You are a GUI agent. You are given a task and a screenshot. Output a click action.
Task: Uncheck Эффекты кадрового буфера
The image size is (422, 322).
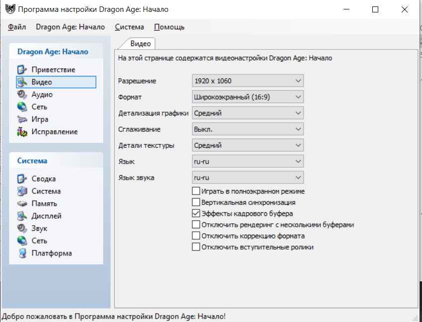click(x=196, y=213)
